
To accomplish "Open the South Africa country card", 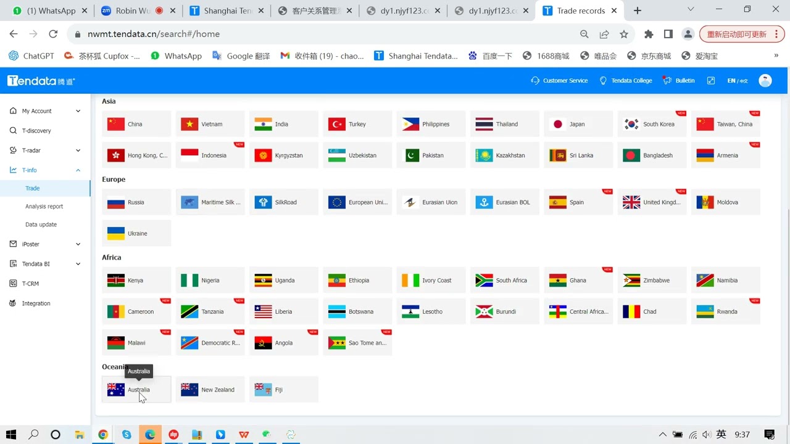I will (x=504, y=281).
